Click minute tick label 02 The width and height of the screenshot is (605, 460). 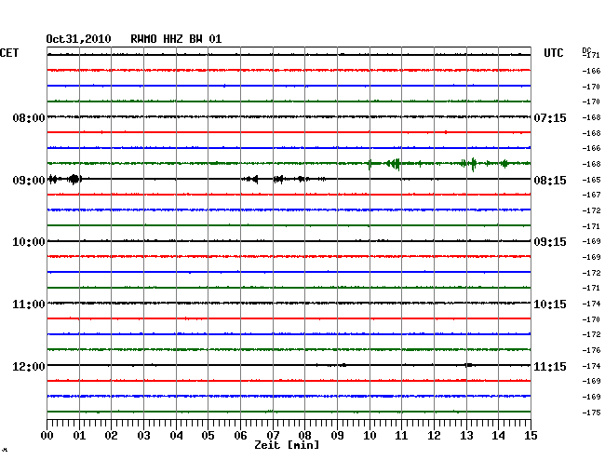tap(111, 436)
